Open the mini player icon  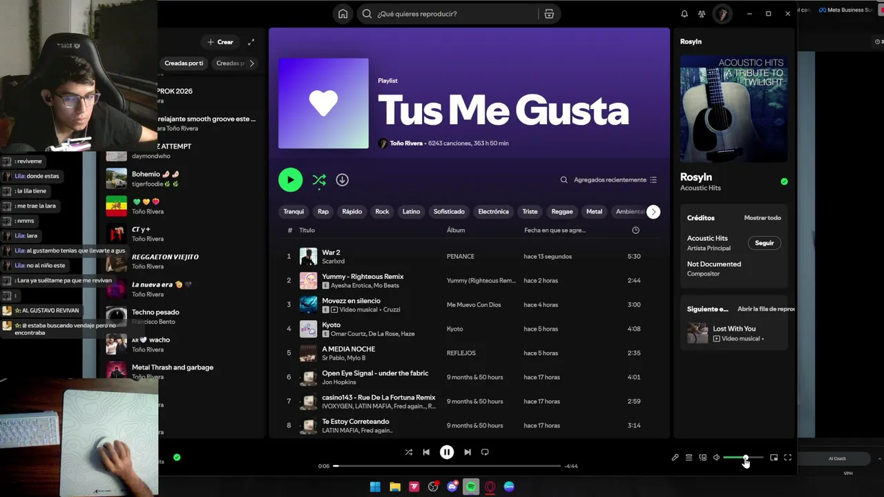(x=773, y=458)
